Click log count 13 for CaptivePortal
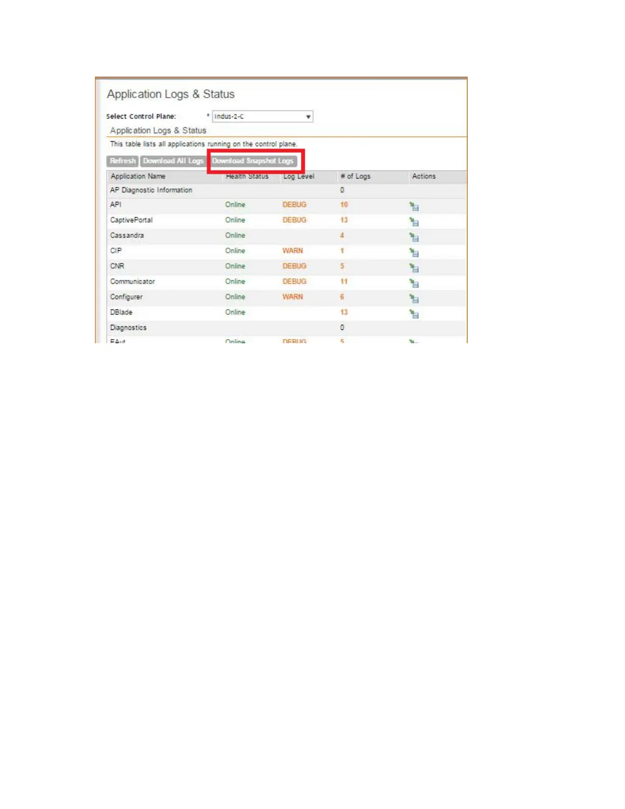The image size is (625, 809). tap(344, 220)
